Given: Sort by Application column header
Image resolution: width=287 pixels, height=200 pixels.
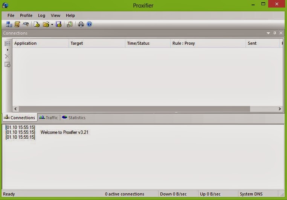Looking at the screenshot, I should point(40,43).
